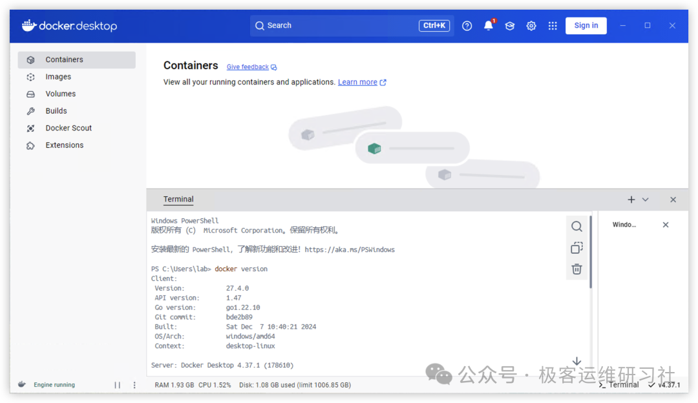Add a new terminal session with the plus icon
Viewport: 698px width, 403px height.
tap(631, 200)
